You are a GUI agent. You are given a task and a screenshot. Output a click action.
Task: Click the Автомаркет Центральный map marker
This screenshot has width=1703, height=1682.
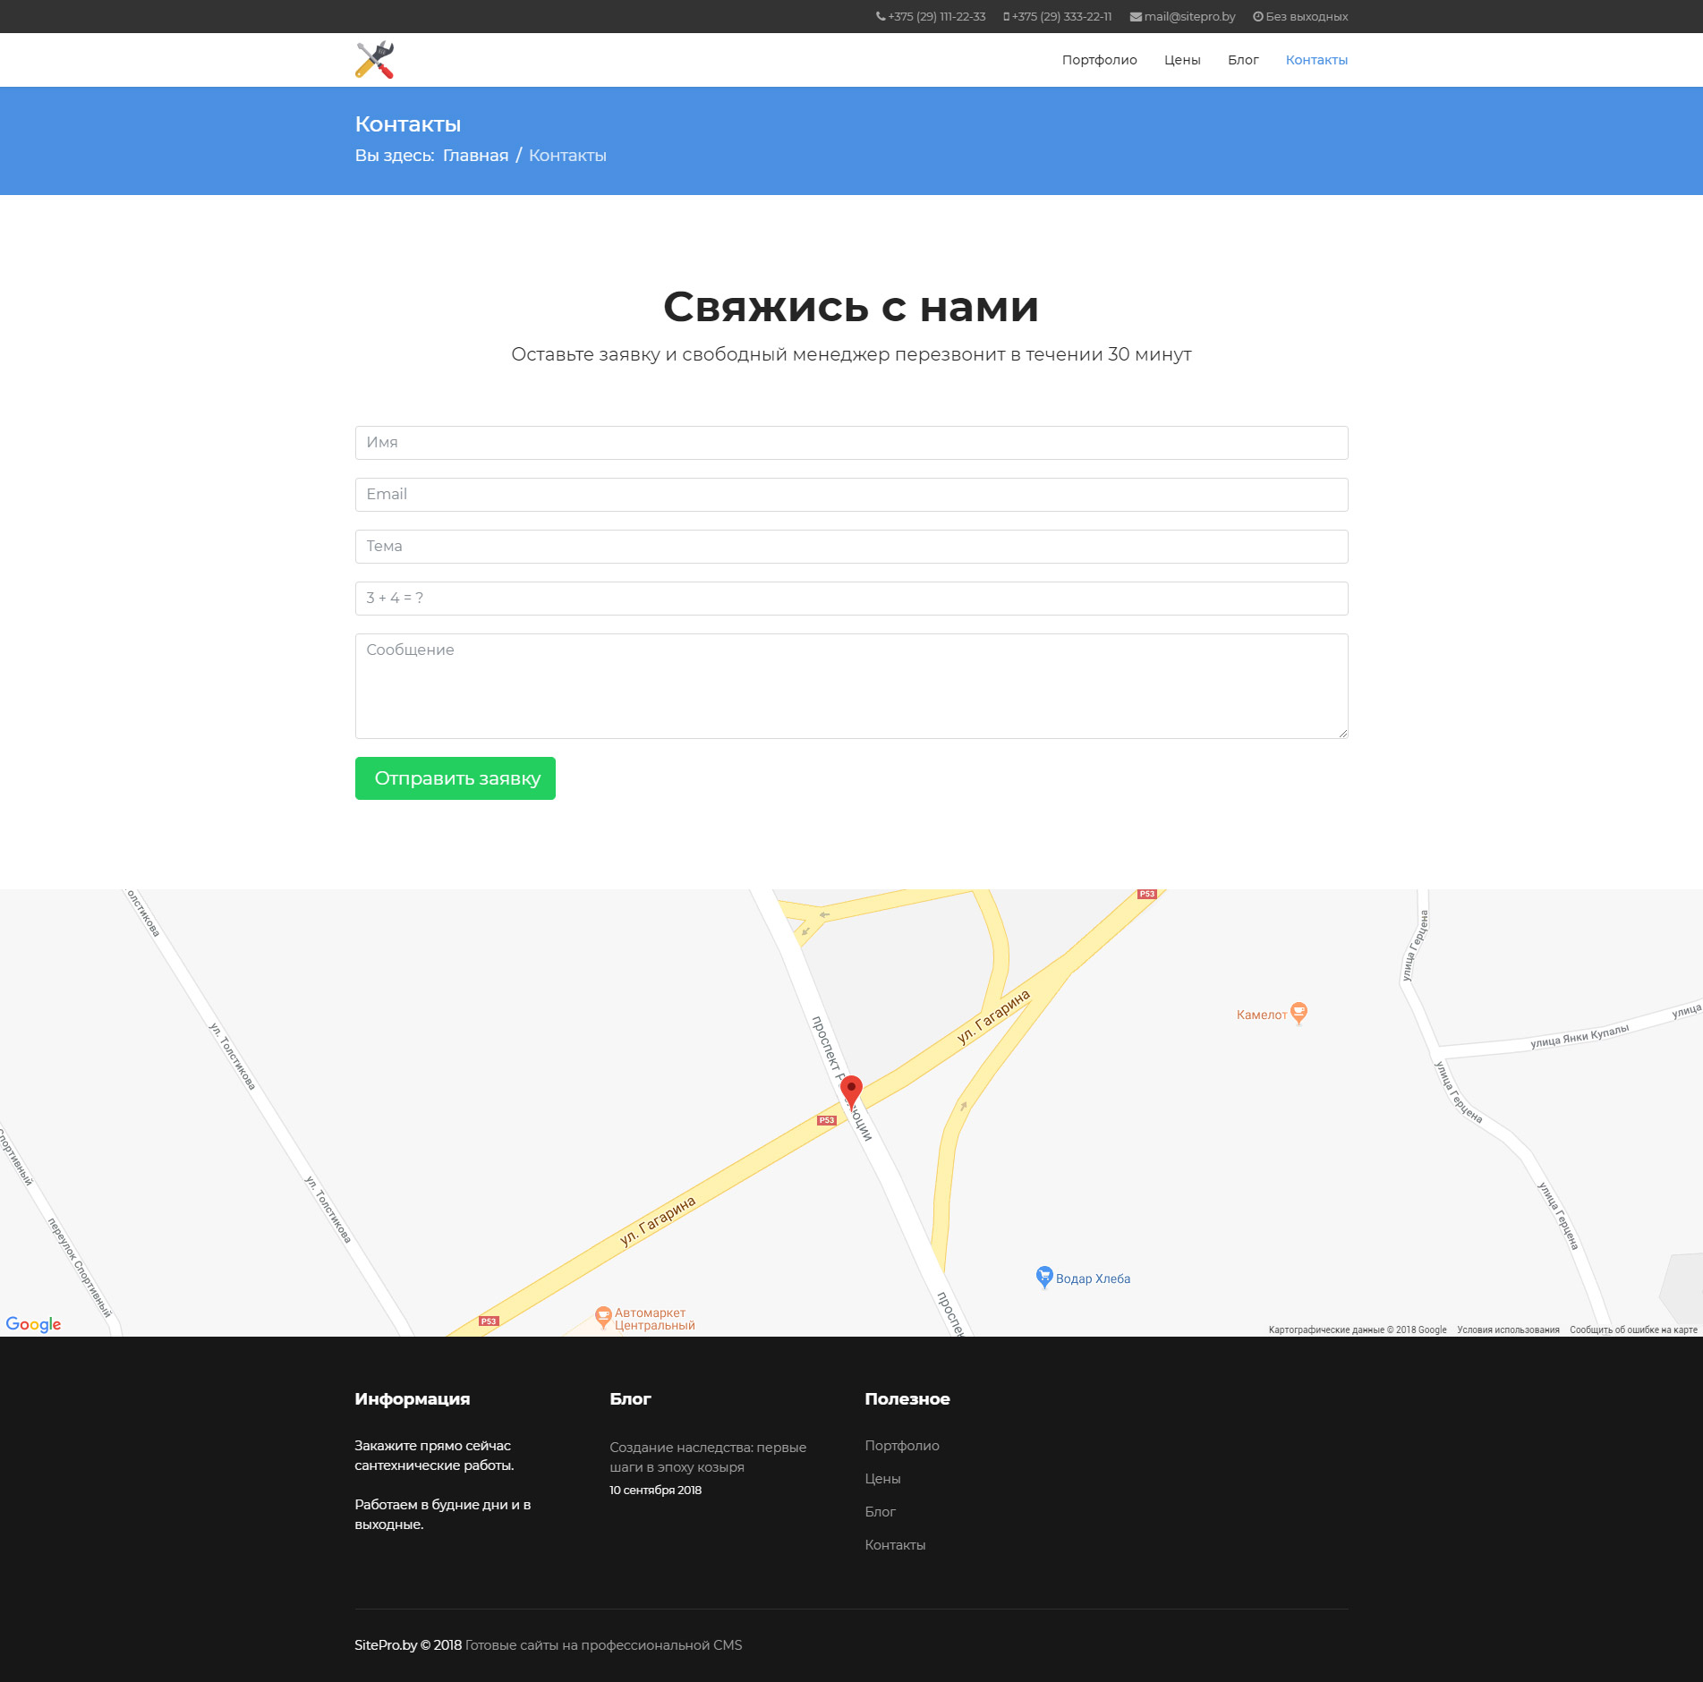[603, 1316]
